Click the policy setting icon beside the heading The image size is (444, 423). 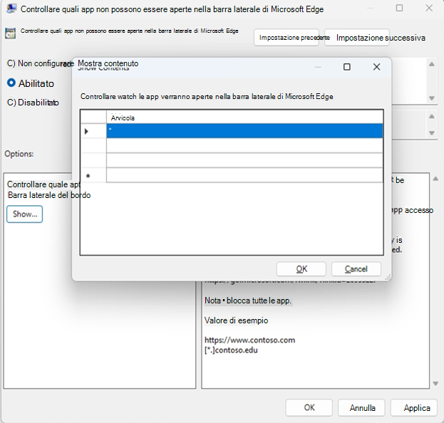(11, 33)
